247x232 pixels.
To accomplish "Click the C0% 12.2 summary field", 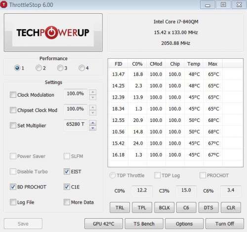I will click(142, 191).
